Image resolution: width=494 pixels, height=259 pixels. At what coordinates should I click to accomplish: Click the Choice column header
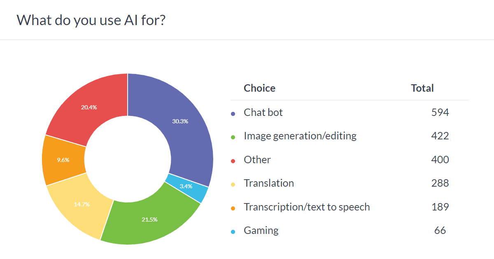pos(259,88)
